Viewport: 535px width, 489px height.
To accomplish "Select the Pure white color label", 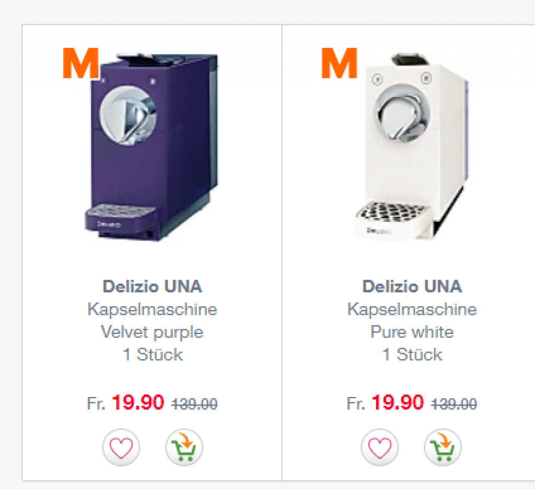I will (x=412, y=332).
